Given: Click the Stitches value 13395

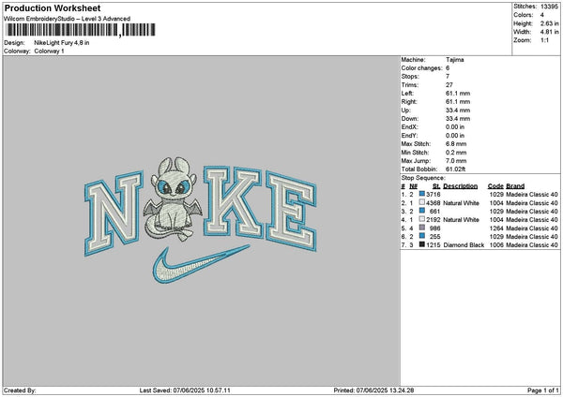Looking at the screenshot, I should tap(549, 7).
